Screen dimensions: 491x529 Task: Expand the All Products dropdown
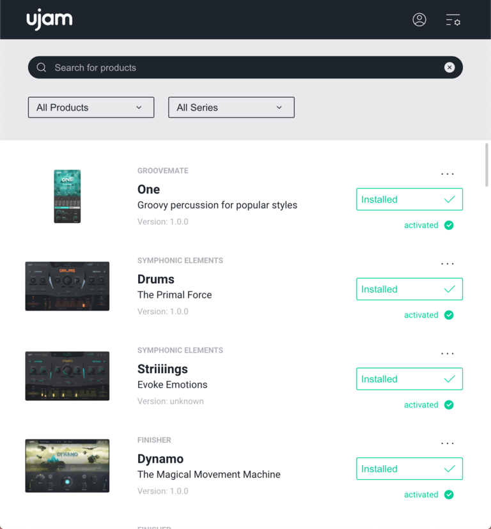[91, 107]
